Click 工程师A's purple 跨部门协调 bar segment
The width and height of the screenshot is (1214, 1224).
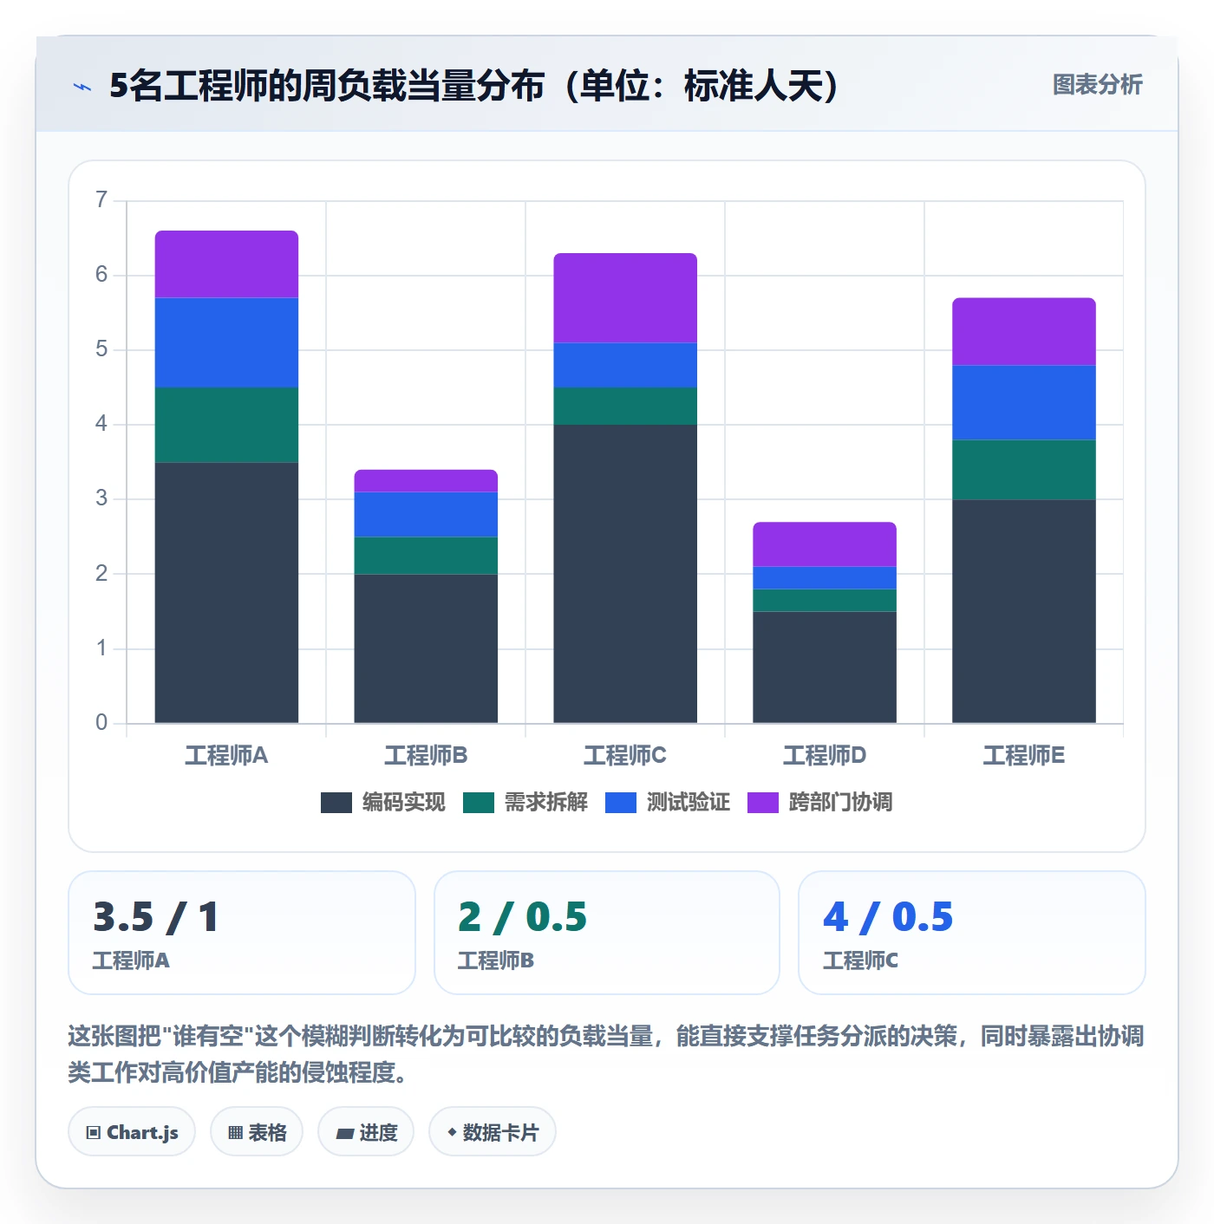tap(226, 264)
